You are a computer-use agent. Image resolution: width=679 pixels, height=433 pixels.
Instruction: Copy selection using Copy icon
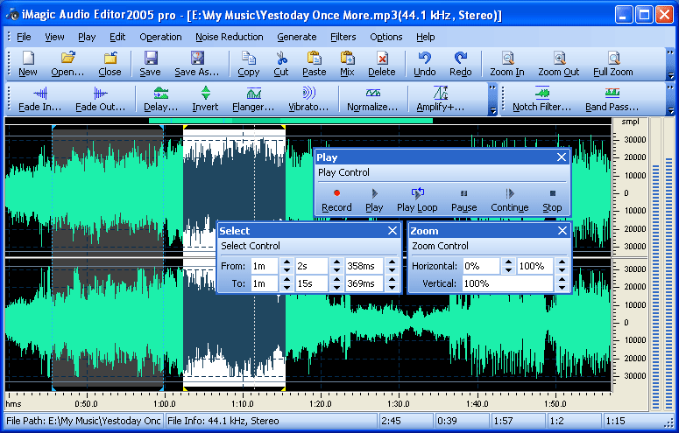(249, 64)
